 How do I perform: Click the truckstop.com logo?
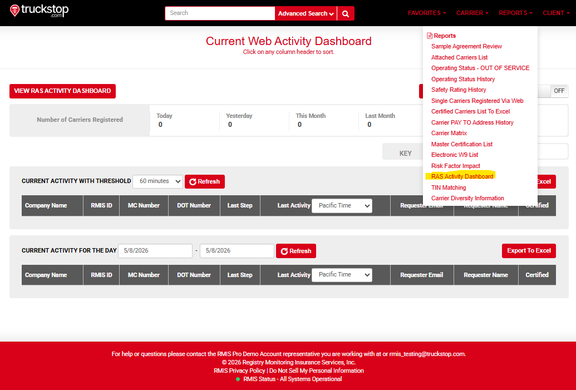[40, 11]
